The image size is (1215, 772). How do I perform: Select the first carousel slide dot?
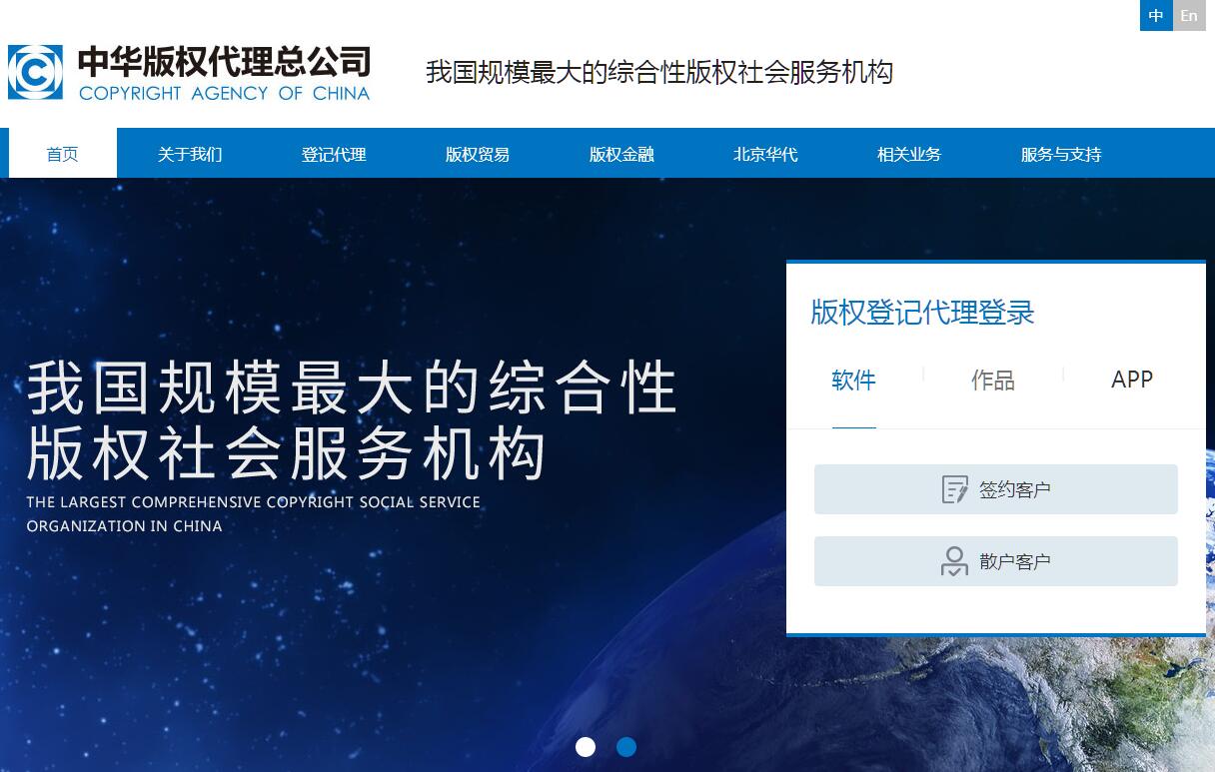pos(586,747)
